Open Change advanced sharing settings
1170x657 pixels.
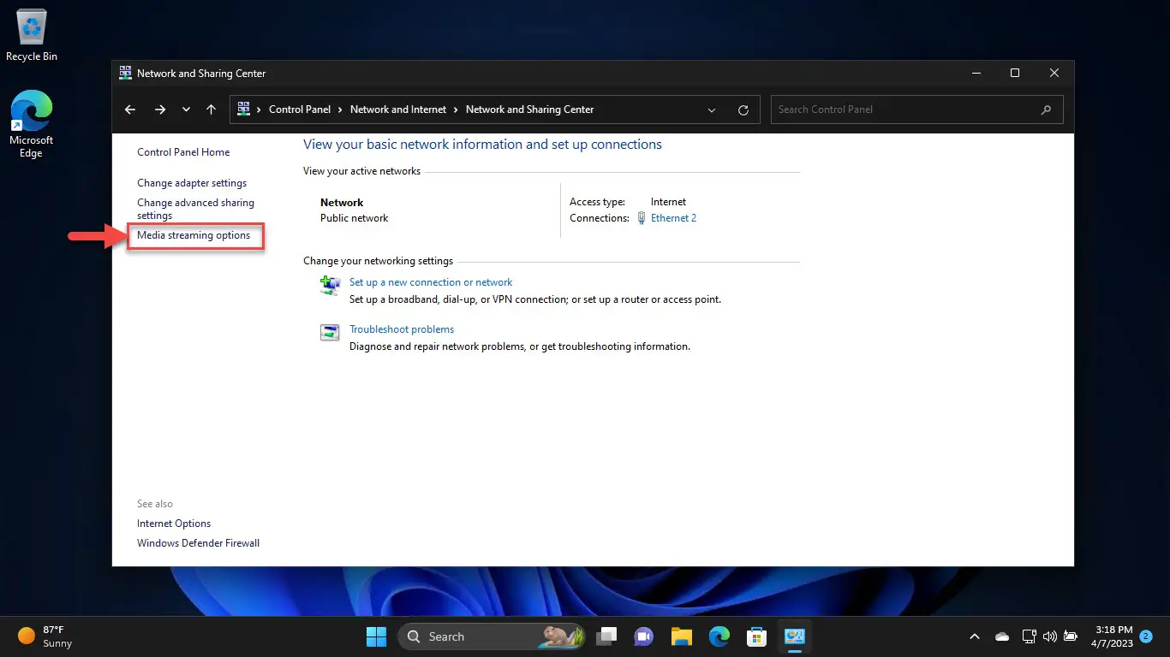[195, 209]
